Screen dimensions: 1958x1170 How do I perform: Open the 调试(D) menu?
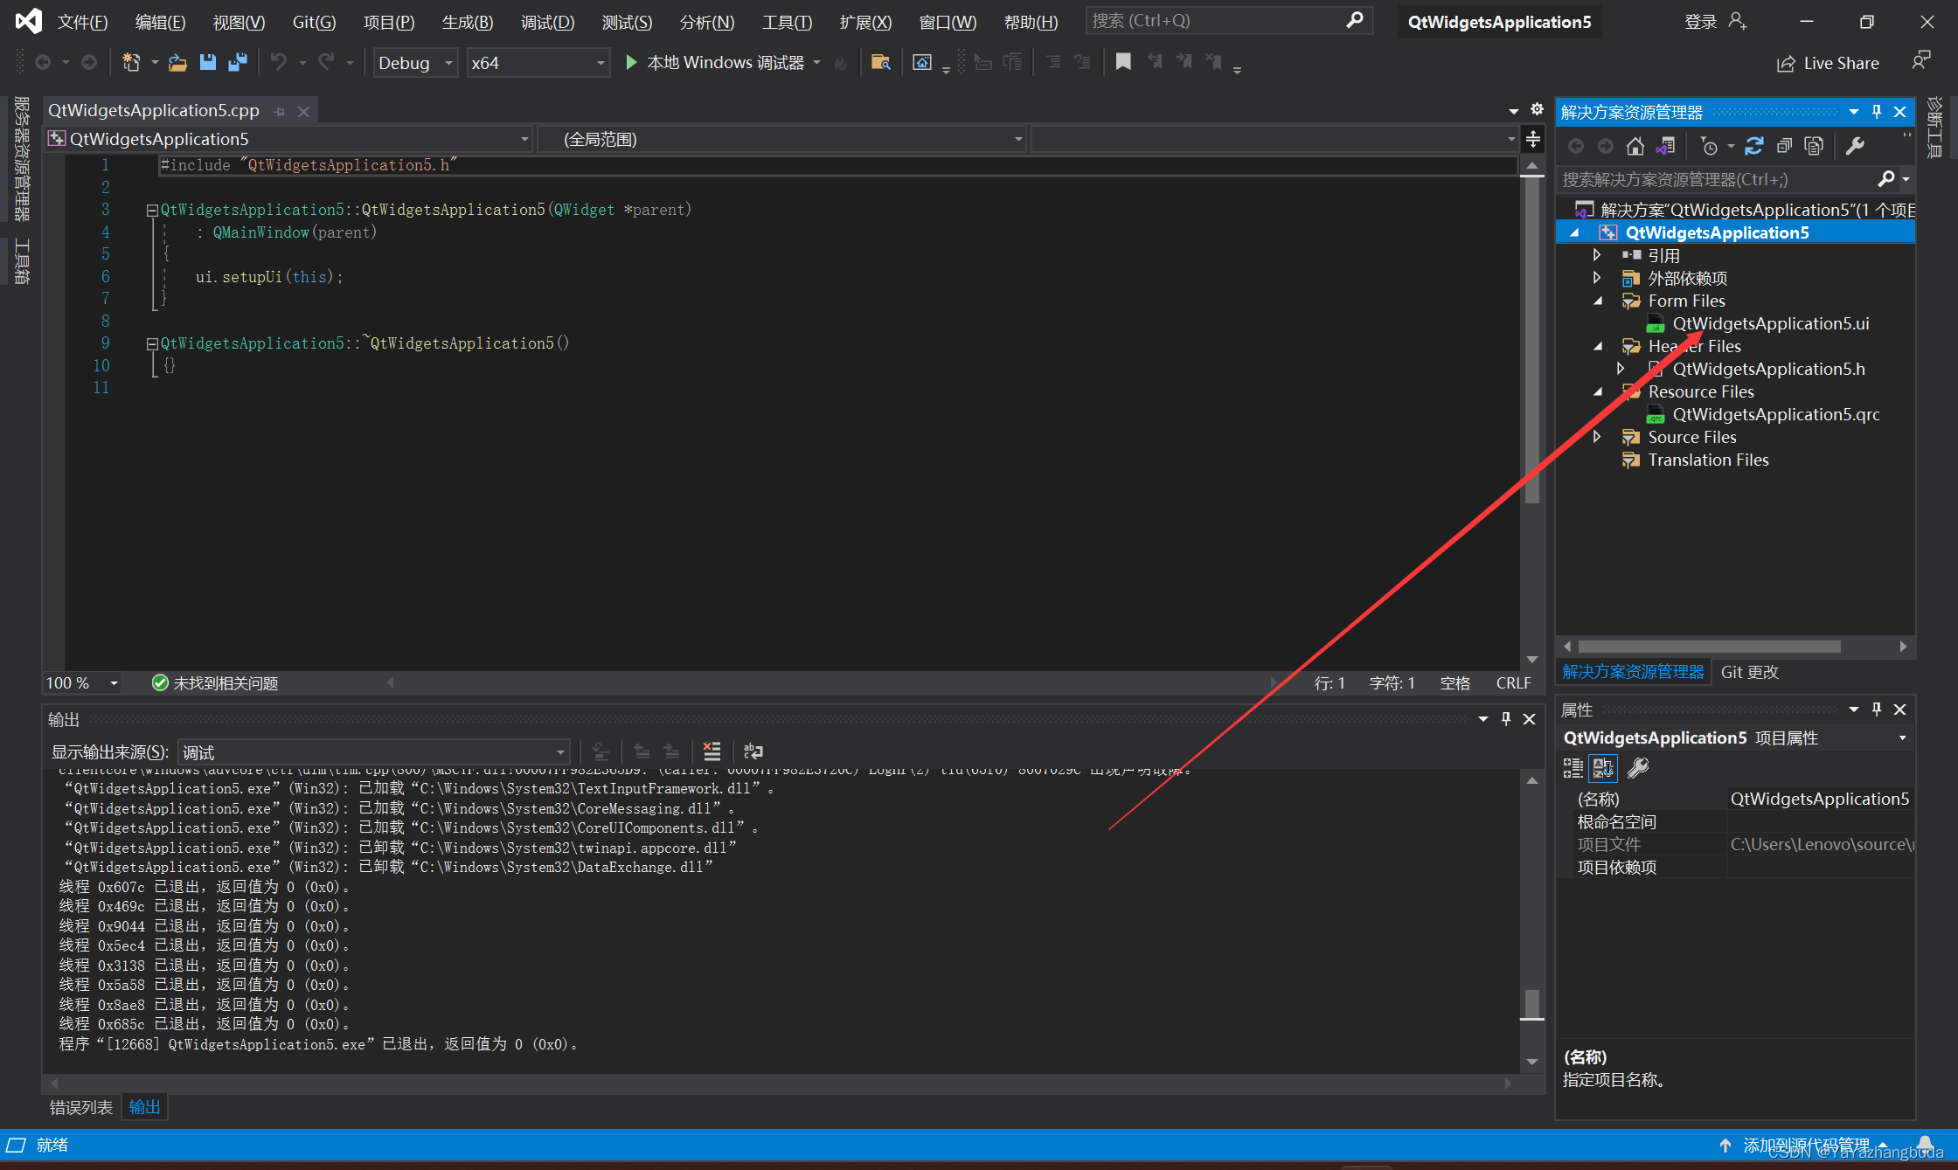click(547, 22)
